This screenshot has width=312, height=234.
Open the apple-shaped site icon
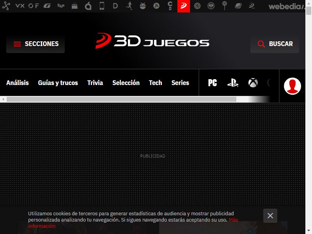click(x=88, y=6)
